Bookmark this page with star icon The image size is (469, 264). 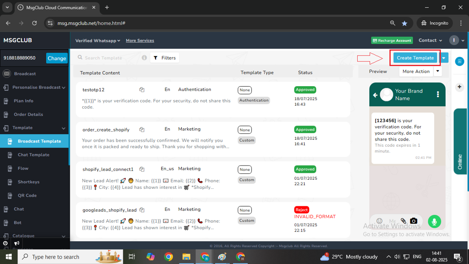(404, 23)
